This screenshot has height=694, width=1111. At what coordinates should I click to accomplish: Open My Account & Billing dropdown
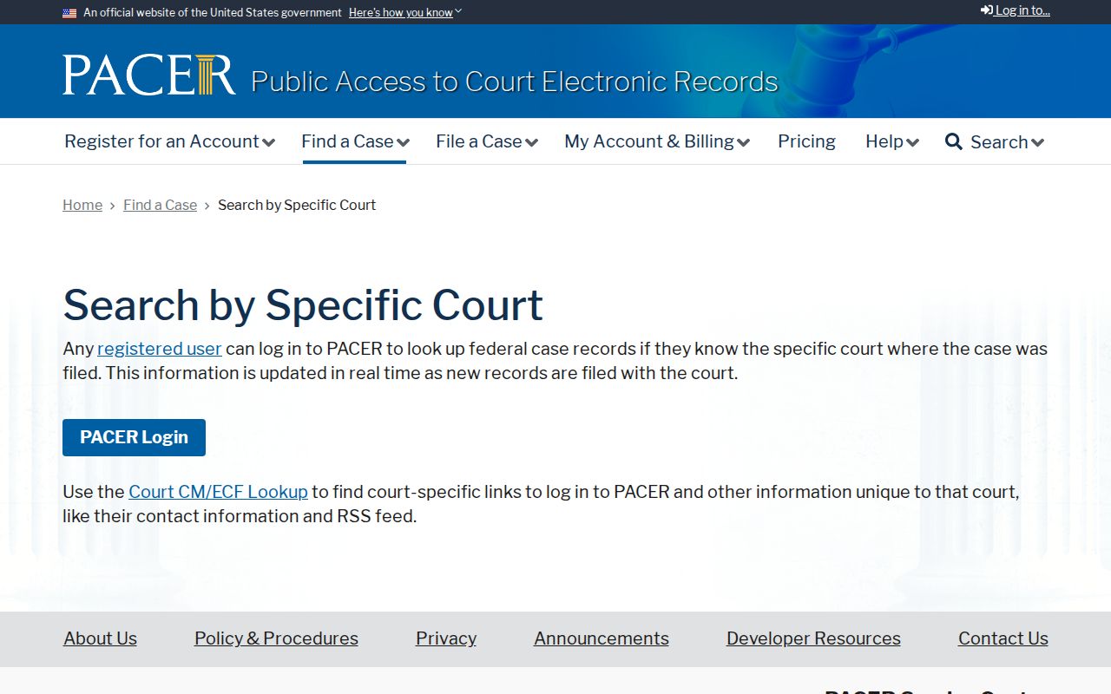click(x=657, y=141)
